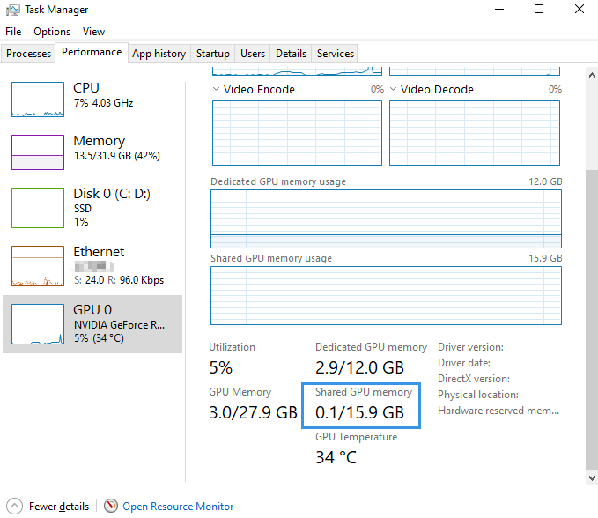This screenshot has width=598, height=518.
Task: Select the Memory usage graph thumbnail
Action: click(x=38, y=152)
